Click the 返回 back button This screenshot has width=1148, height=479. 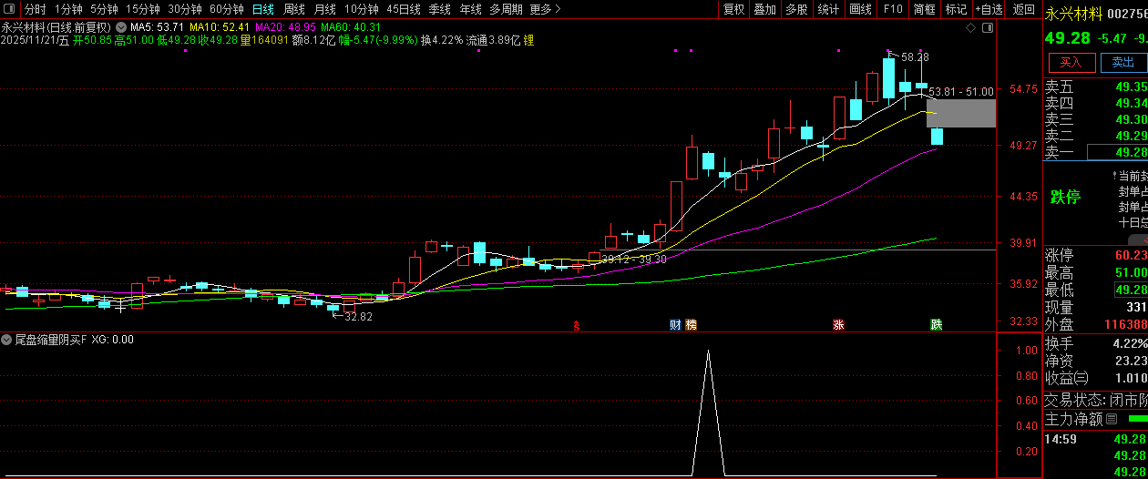click(x=1024, y=9)
